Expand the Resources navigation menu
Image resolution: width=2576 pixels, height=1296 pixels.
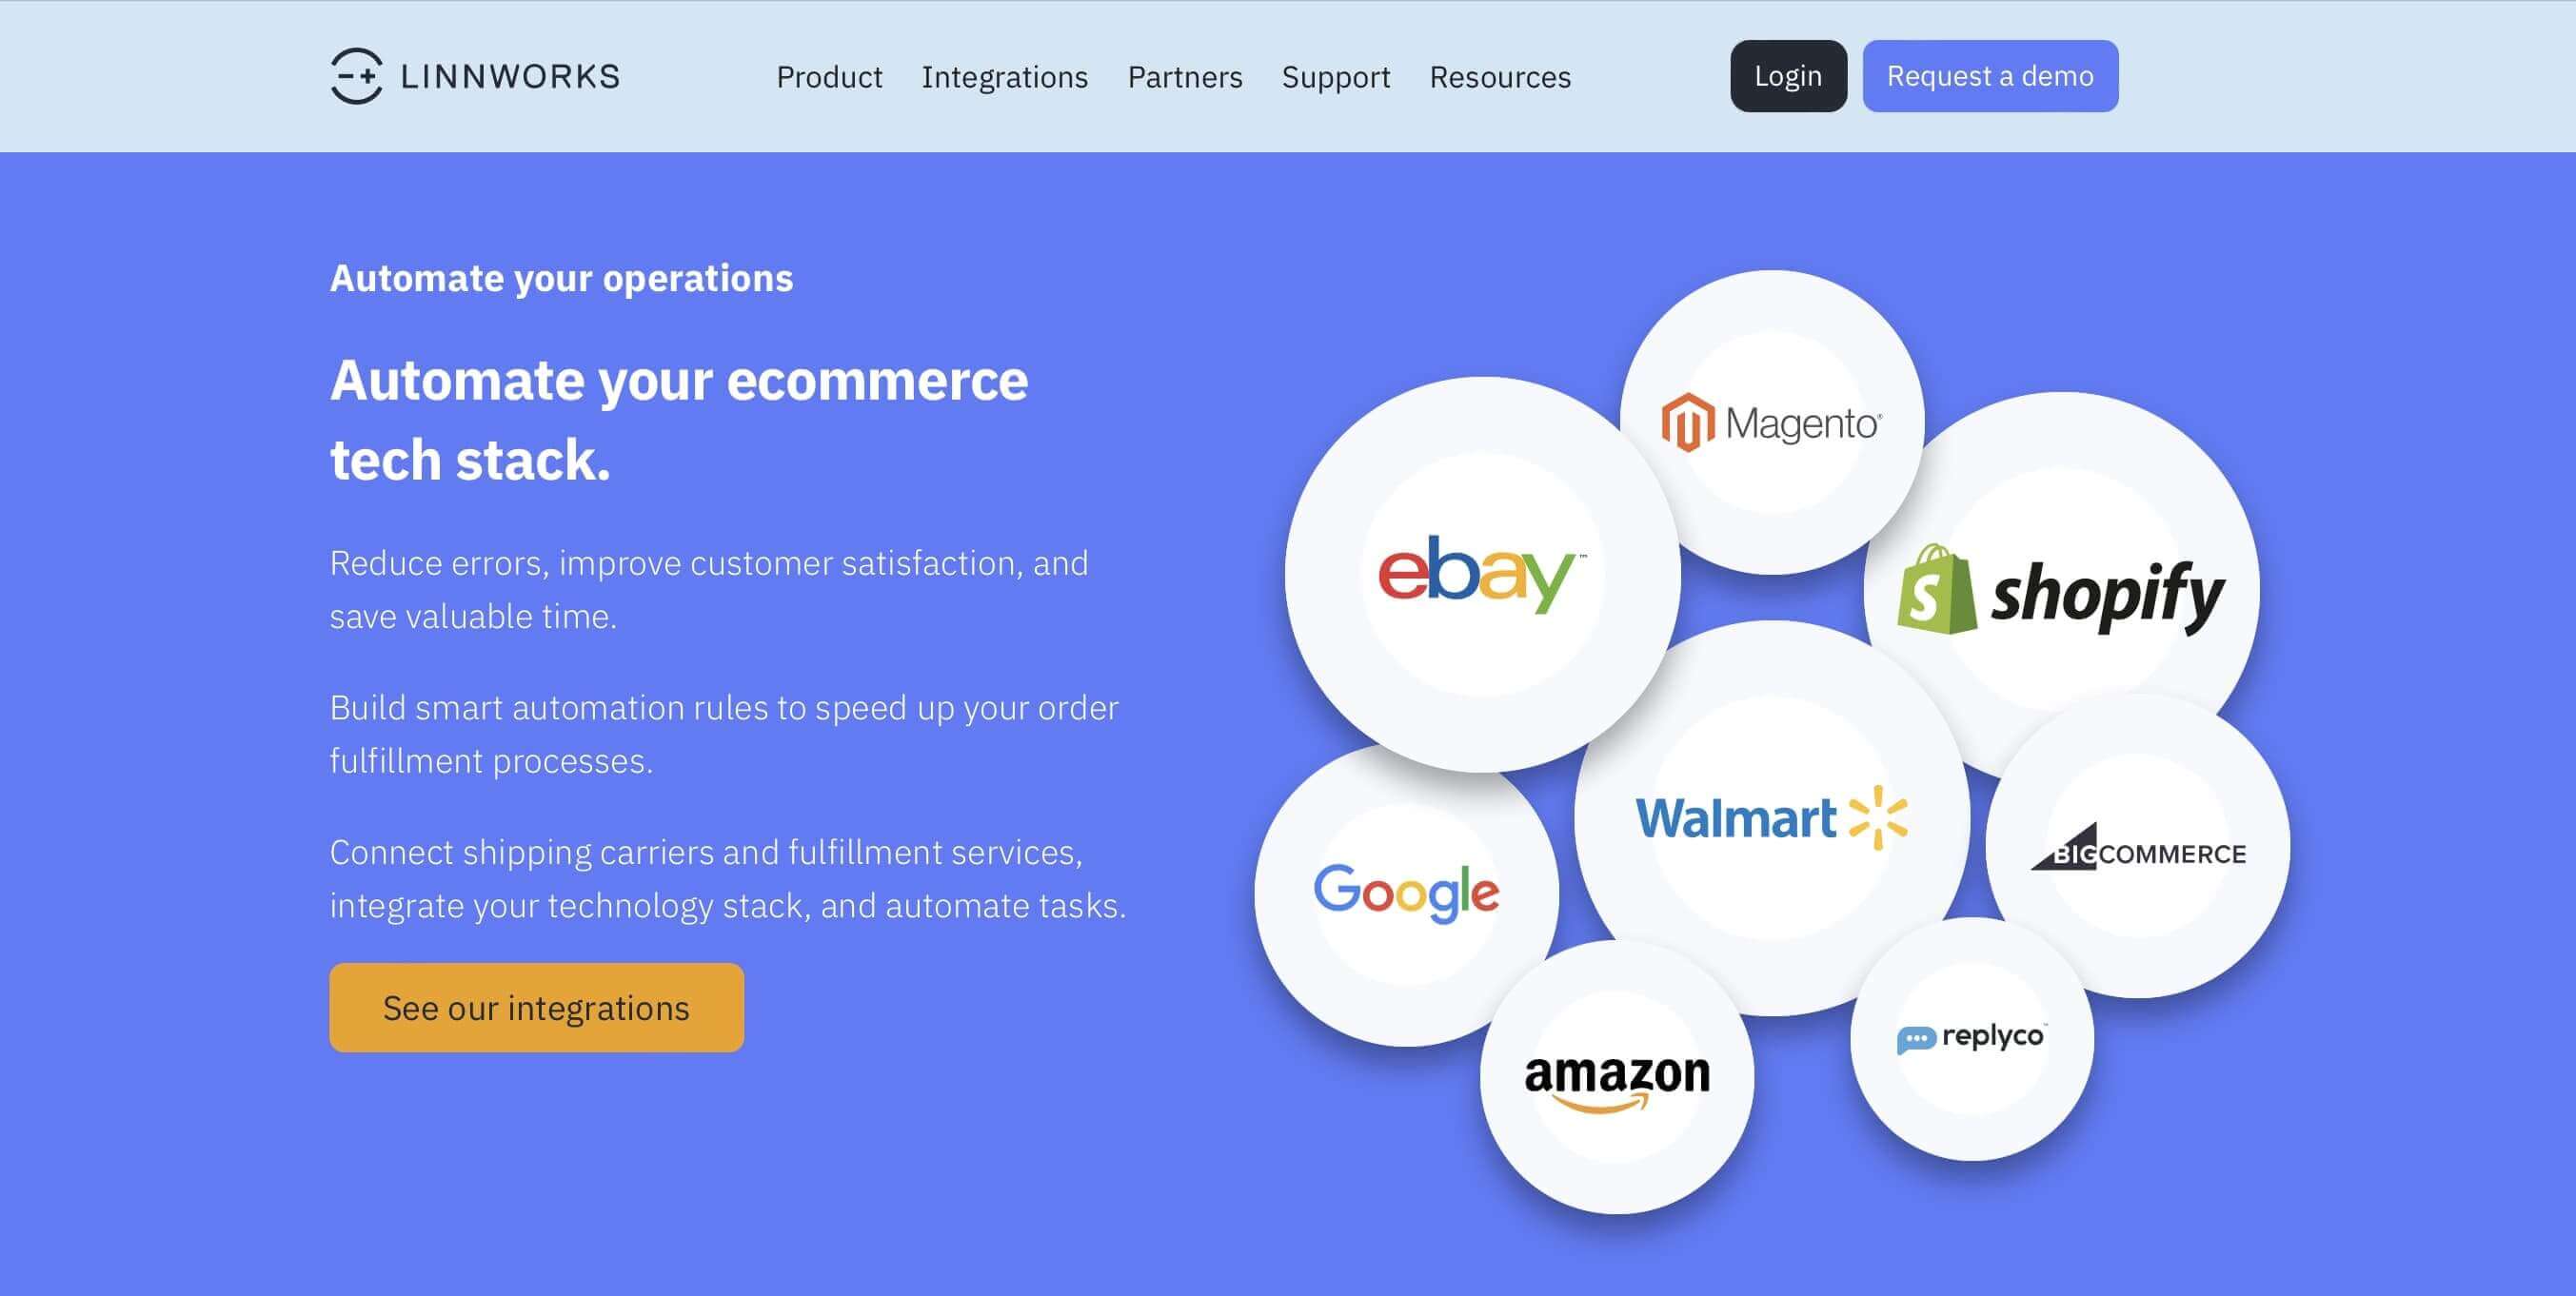pyautogui.click(x=1499, y=74)
